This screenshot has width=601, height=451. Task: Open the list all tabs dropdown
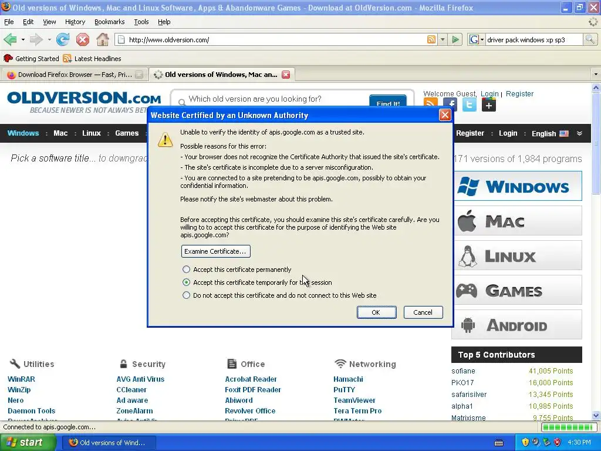tap(595, 74)
